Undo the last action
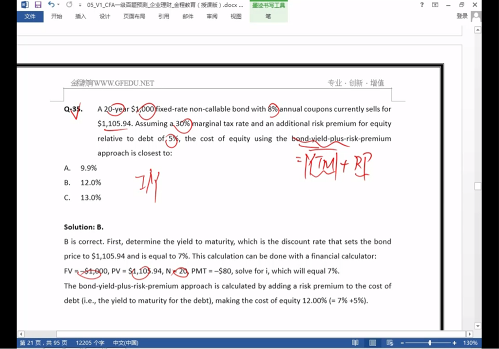Image resolution: width=499 pixels, height=349 pixels. click(x=51, y=4)
